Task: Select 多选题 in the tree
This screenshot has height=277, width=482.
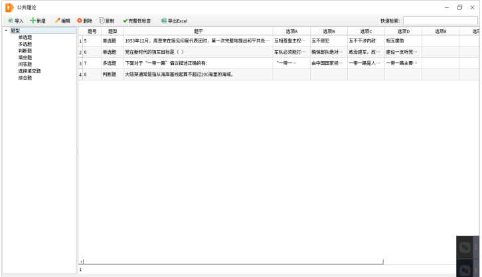Action: pos(25,45)
